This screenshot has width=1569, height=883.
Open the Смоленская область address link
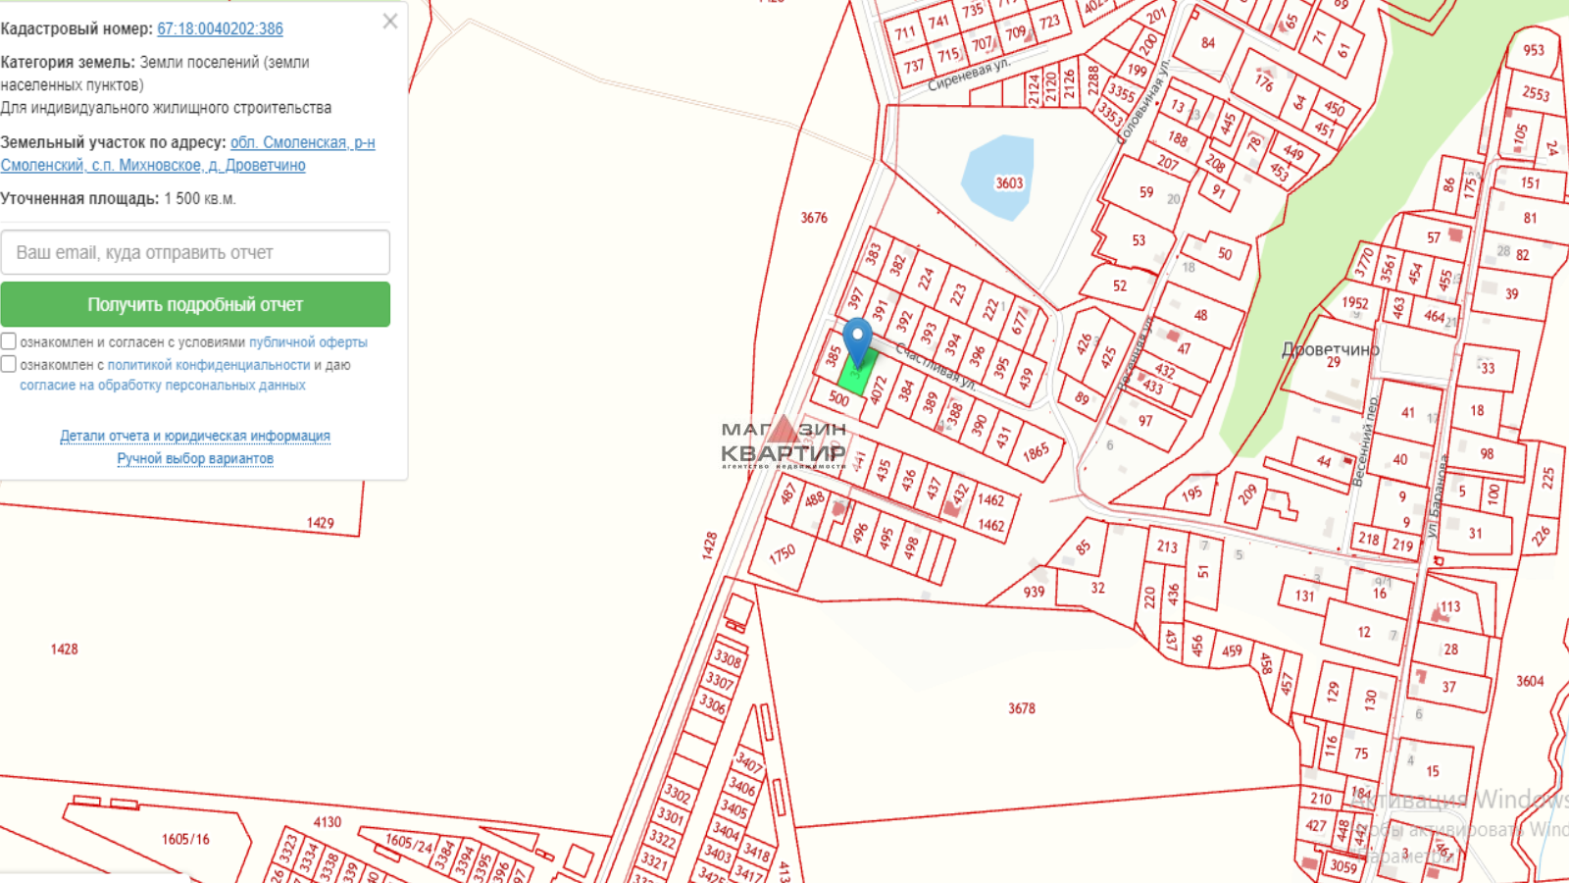pyautogui.click(x=302, y=142)
